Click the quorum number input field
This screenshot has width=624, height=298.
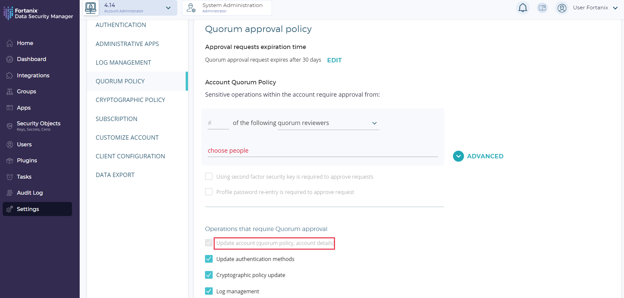click(218, 123)
